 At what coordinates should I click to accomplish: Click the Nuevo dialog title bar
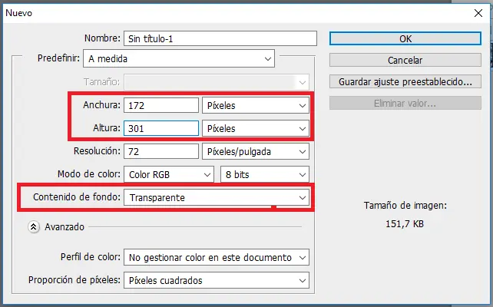(x=230, y=12)
